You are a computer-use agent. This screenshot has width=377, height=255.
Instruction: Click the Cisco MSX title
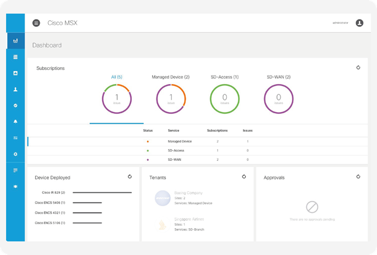coord(62,23)
